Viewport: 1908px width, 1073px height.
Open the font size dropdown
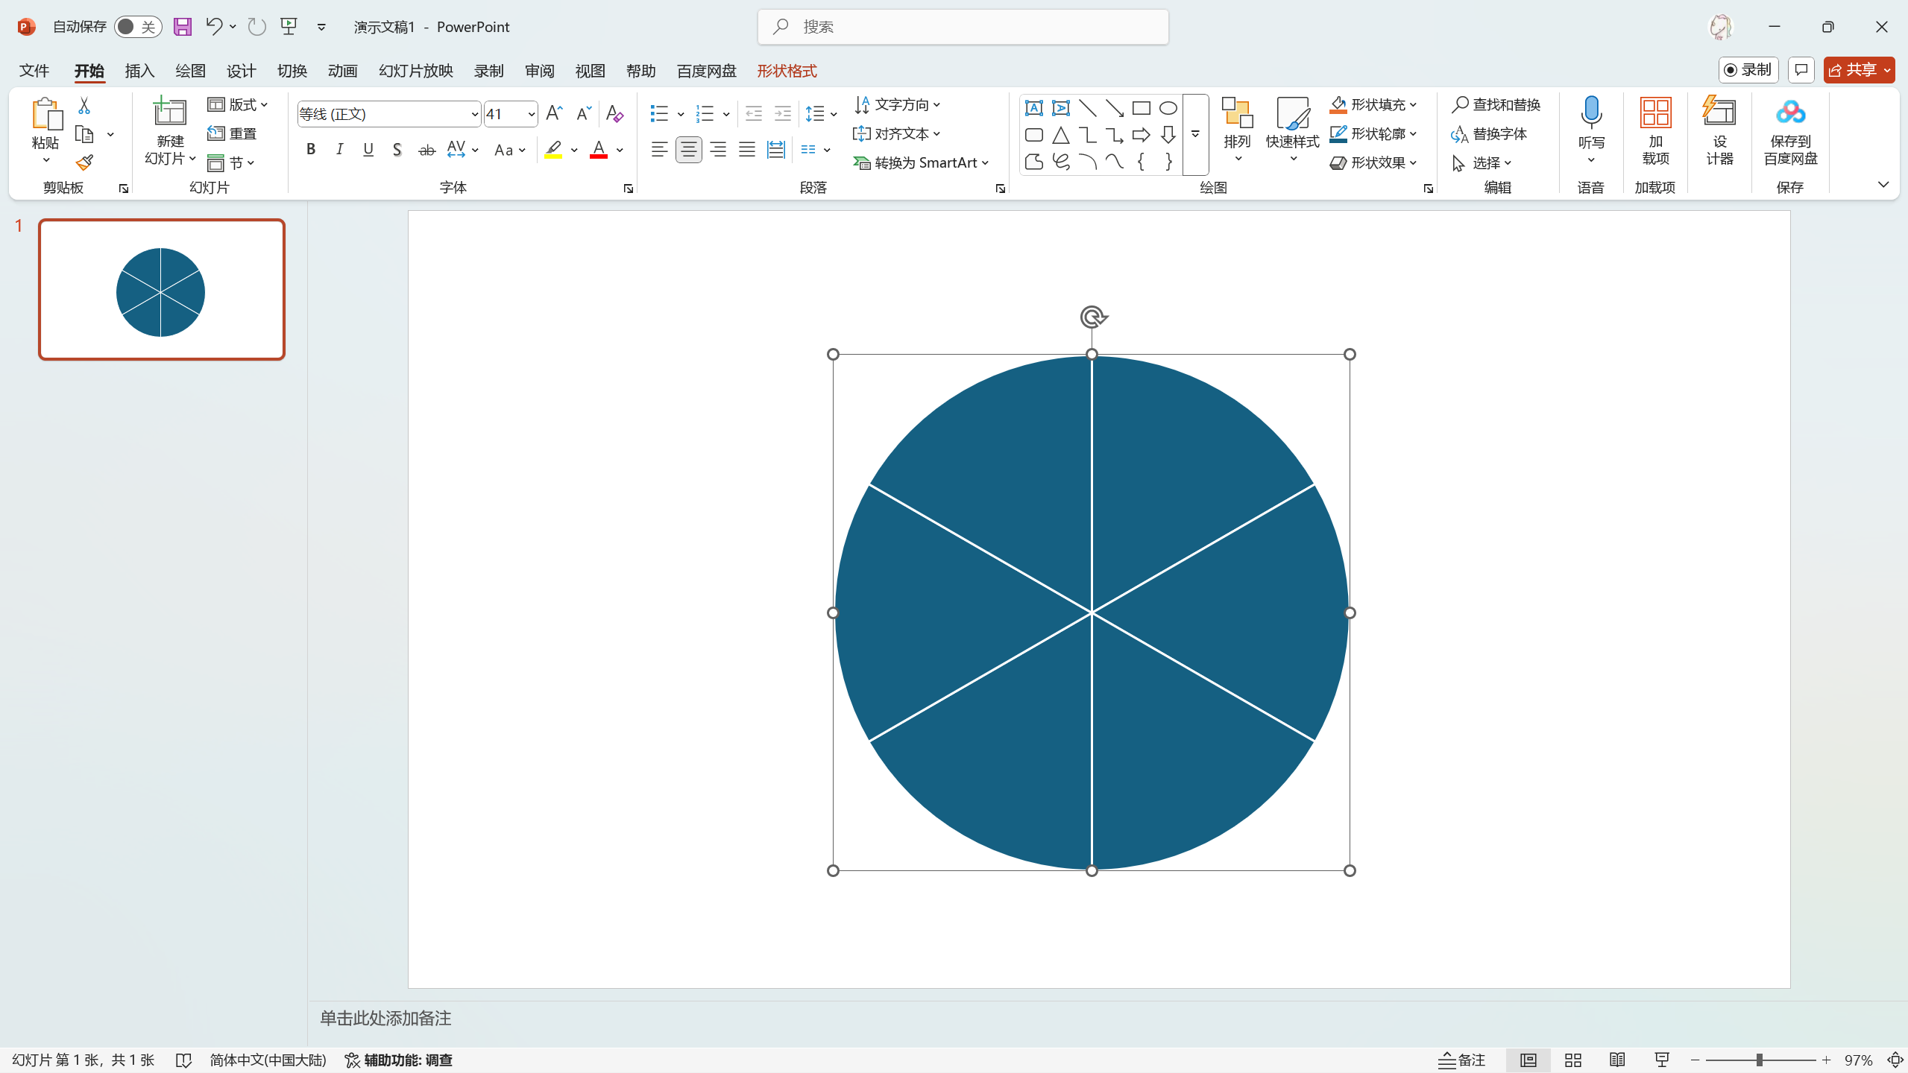click(x=531, y=114)
